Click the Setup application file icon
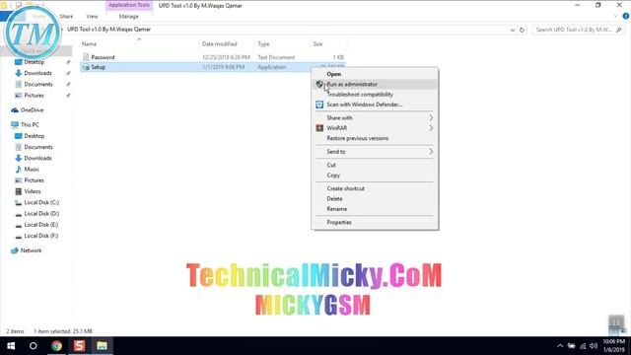The image size is (631, 355). pos(86,67)
